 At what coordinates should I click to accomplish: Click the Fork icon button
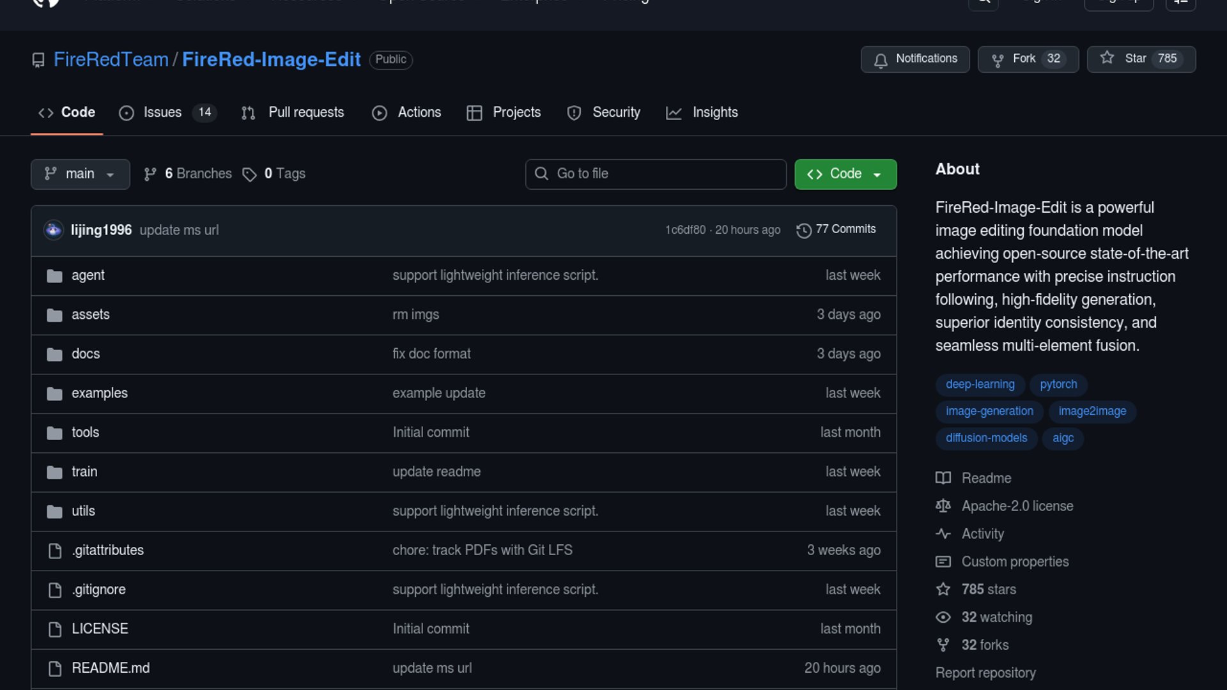(x=997, y=60)
